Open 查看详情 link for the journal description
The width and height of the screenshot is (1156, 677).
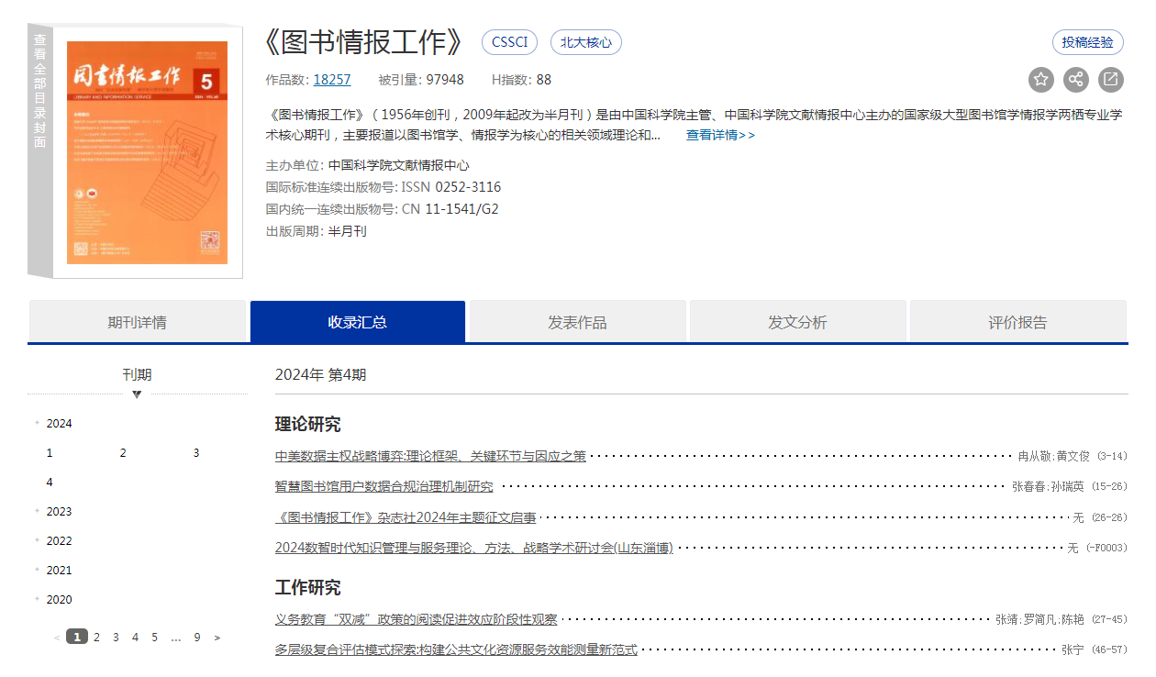[x=720, y=135]
